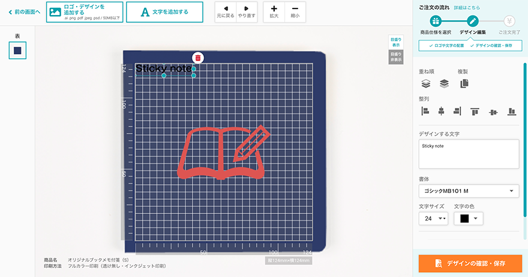Viewport: 528px width, 277px height.
Task: Zoom out with 縮小 minus button
Action: (x=295, y=12)
